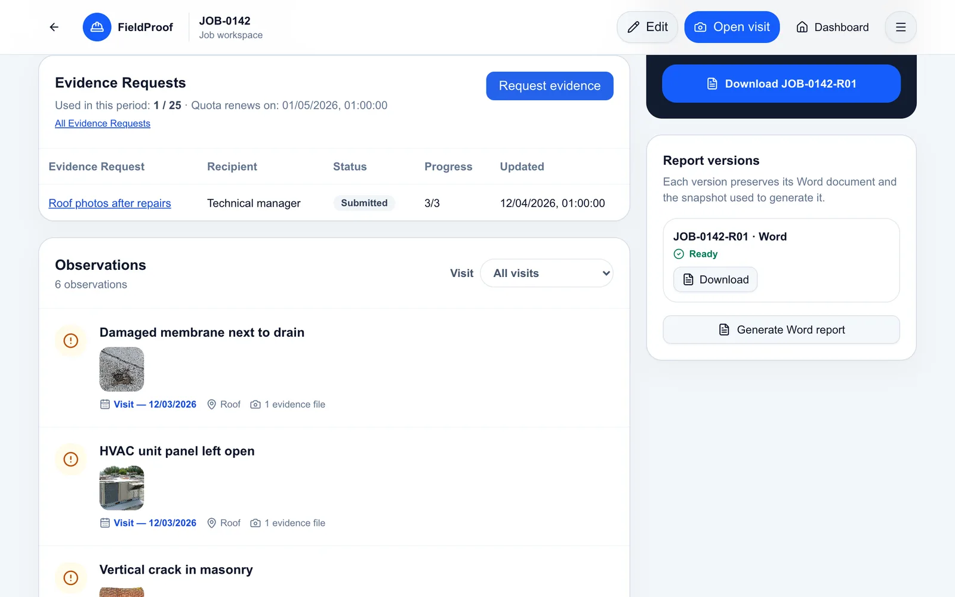This screenshot has width=955, height=597.
Task: Open the hamburger menu icon
Action: point(901,27)
